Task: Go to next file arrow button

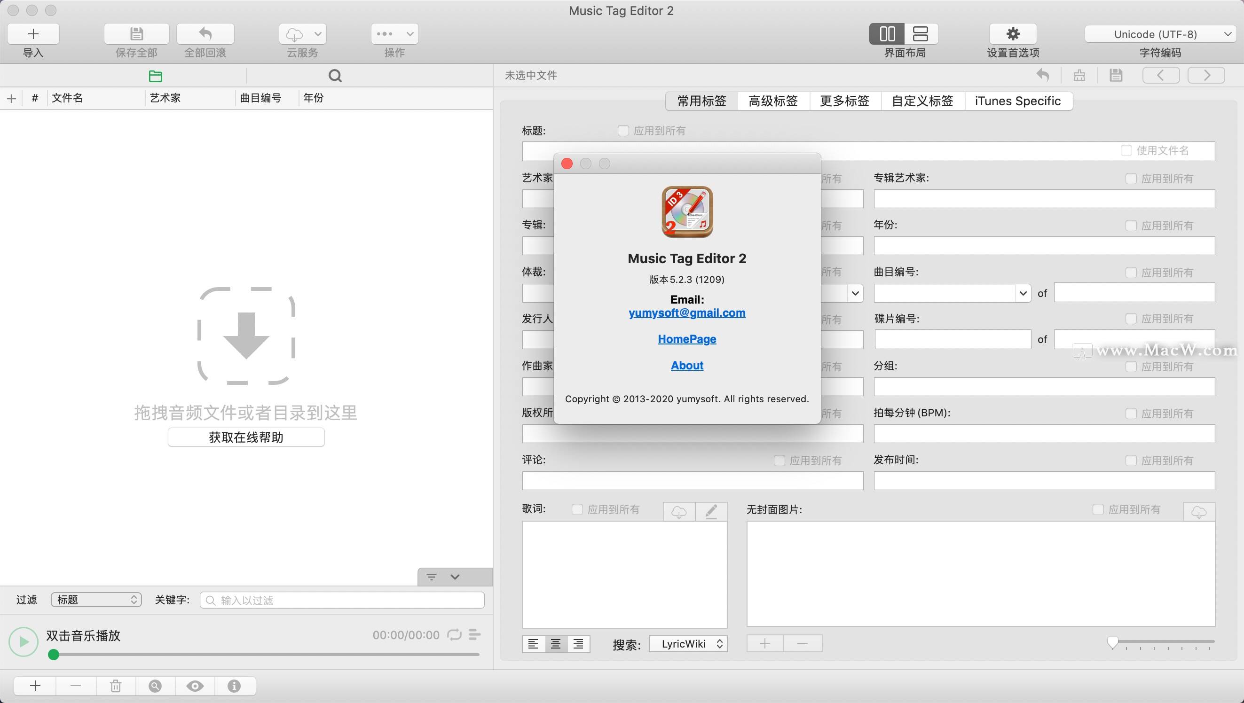Action: click(1206, 75)
